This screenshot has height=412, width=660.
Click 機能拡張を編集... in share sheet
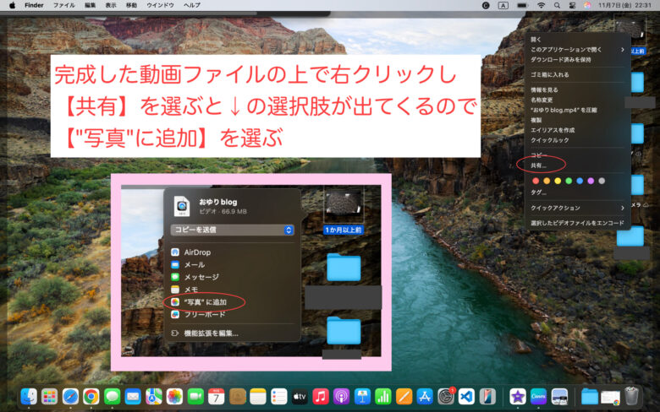[211, 333]
